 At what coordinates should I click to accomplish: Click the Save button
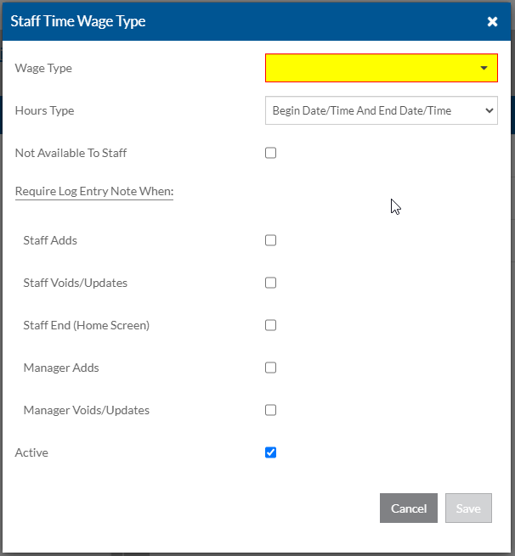(x=468, y=508)
